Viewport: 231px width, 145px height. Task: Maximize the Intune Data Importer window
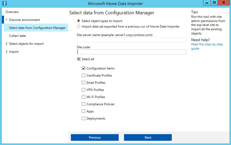pos(214,3)
